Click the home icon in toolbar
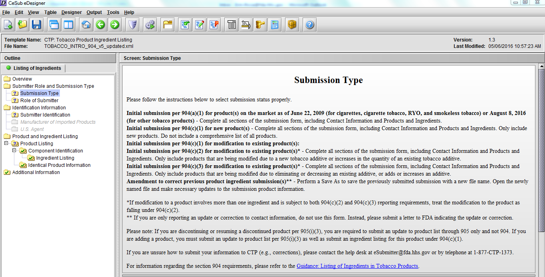This screenshot has width=545, height=277. (86, 25)
